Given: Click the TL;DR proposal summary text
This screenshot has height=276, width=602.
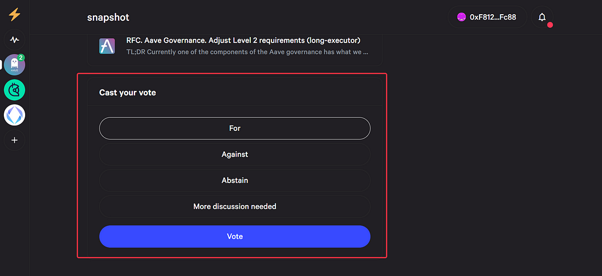Looking at the screenshot, I should (x=247, y=51).
